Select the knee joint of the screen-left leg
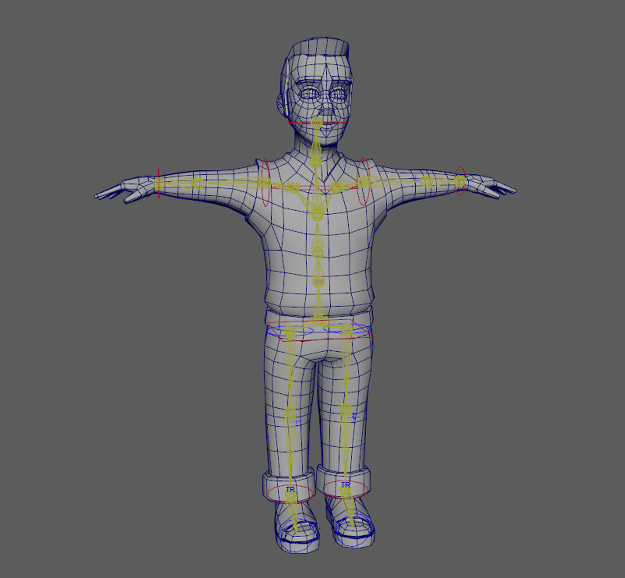The height and width of the screenshot is (578, 625). point(290,411)
